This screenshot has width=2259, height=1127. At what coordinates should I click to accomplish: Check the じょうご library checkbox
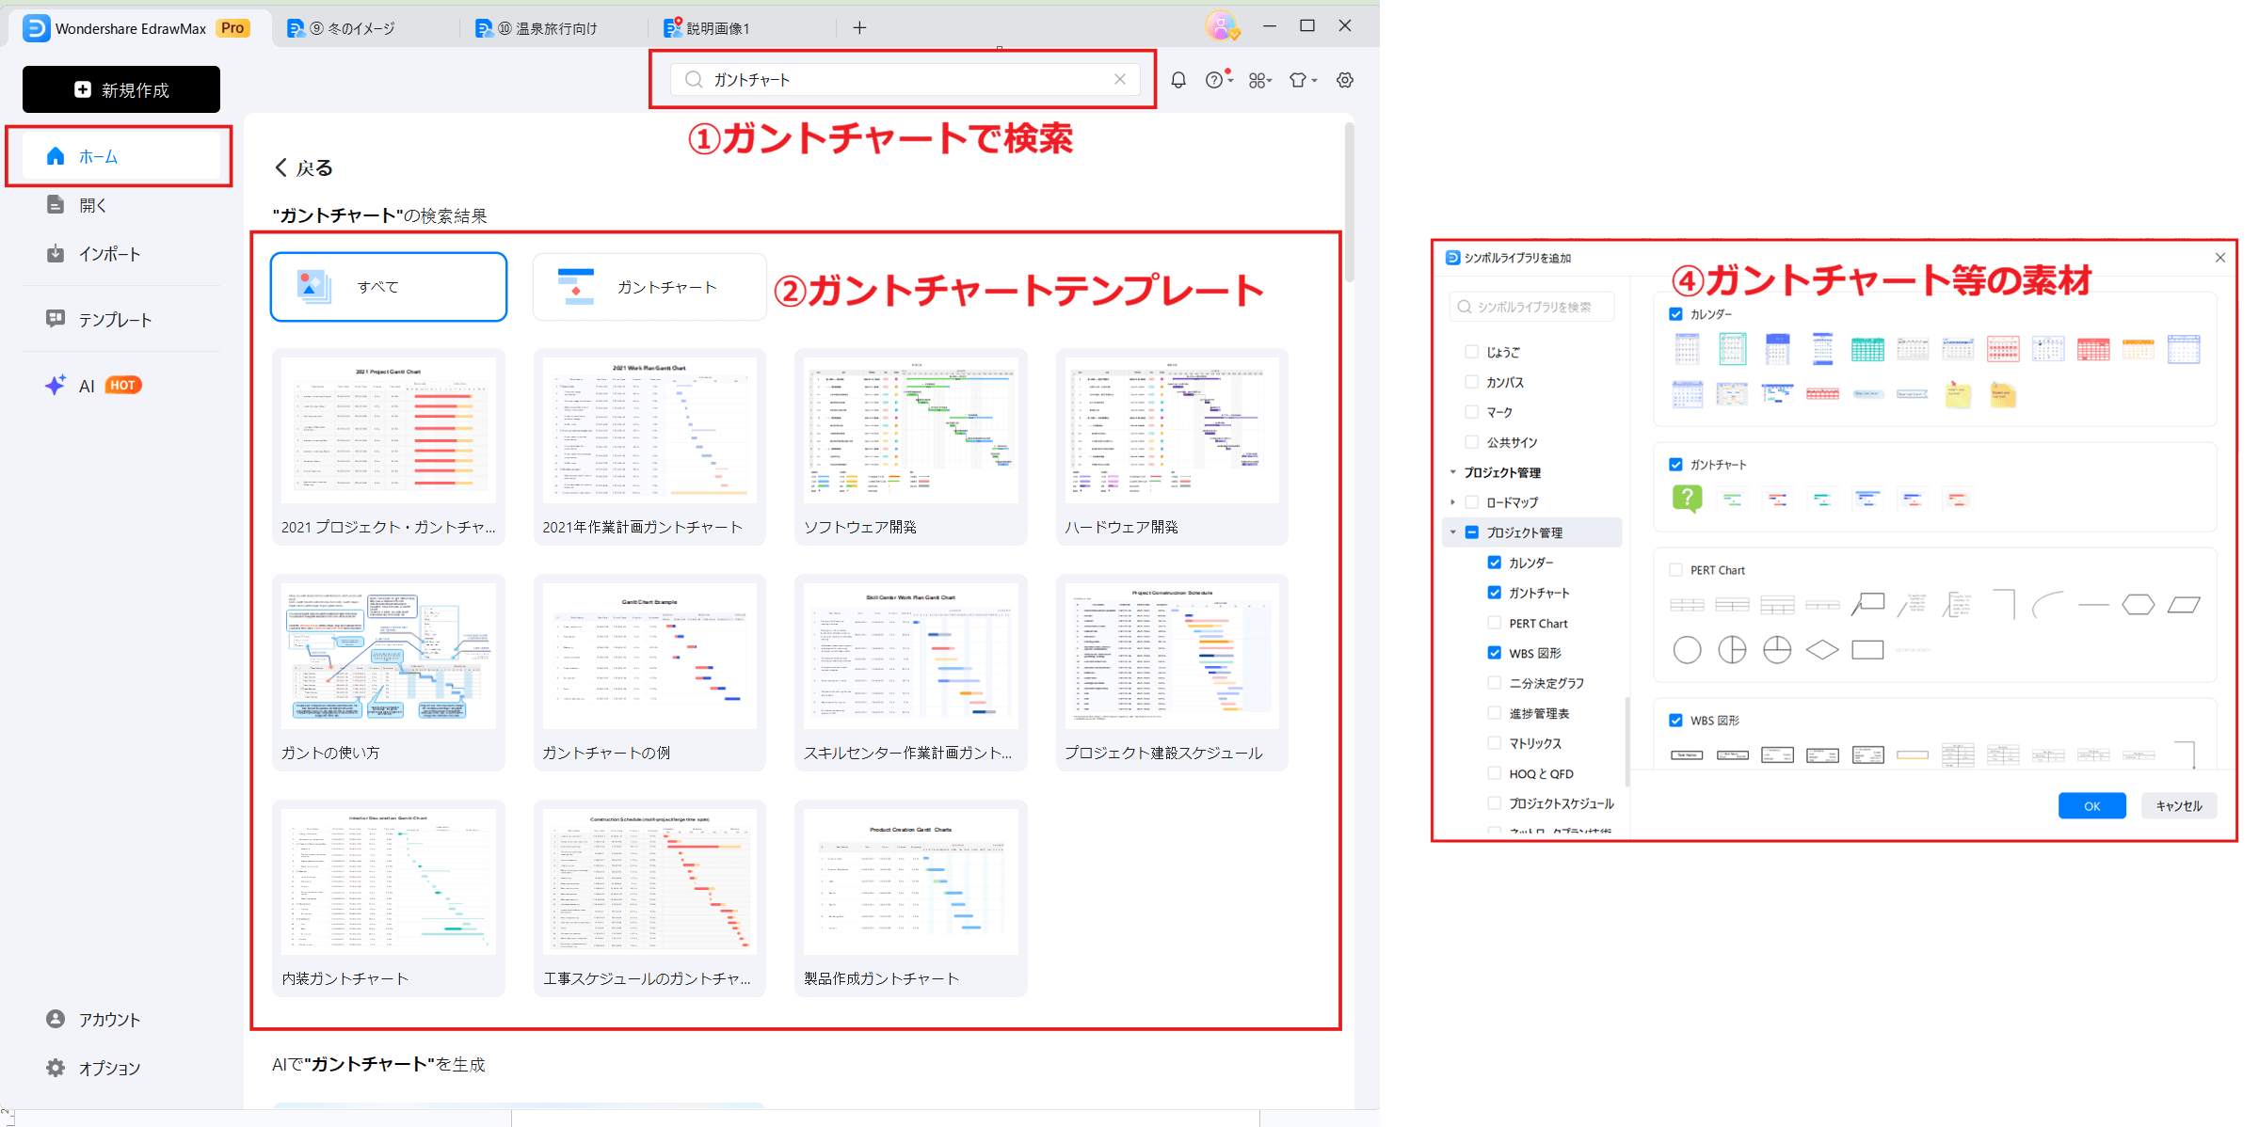(x=1471, y=352)
